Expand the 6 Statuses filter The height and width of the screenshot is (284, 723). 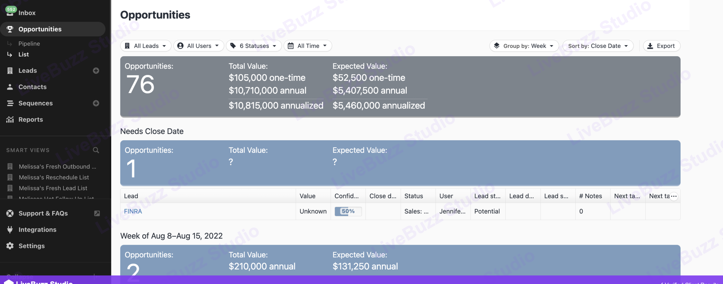click(254, 46)
